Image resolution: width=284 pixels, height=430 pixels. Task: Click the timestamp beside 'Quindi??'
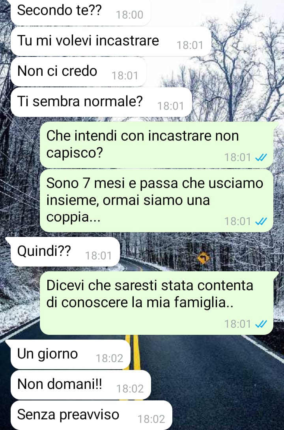pyautogui.click(x=99, y=255)
